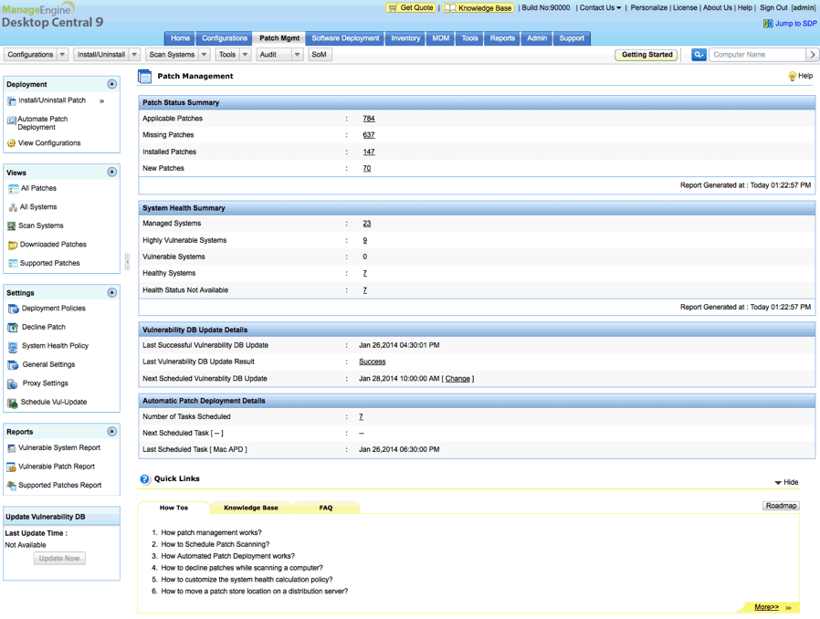Click the Scan Systems sidebar icon
This screenshot has height=619, width=820.
(x=12, y=226)
